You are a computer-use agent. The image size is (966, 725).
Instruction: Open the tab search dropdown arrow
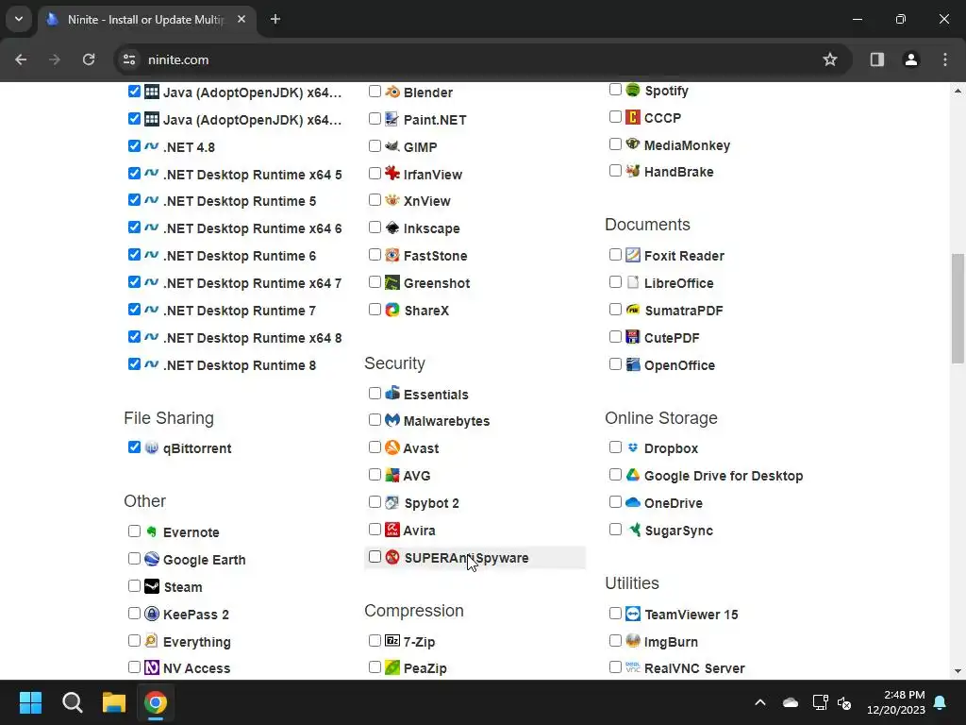(19, 19)
